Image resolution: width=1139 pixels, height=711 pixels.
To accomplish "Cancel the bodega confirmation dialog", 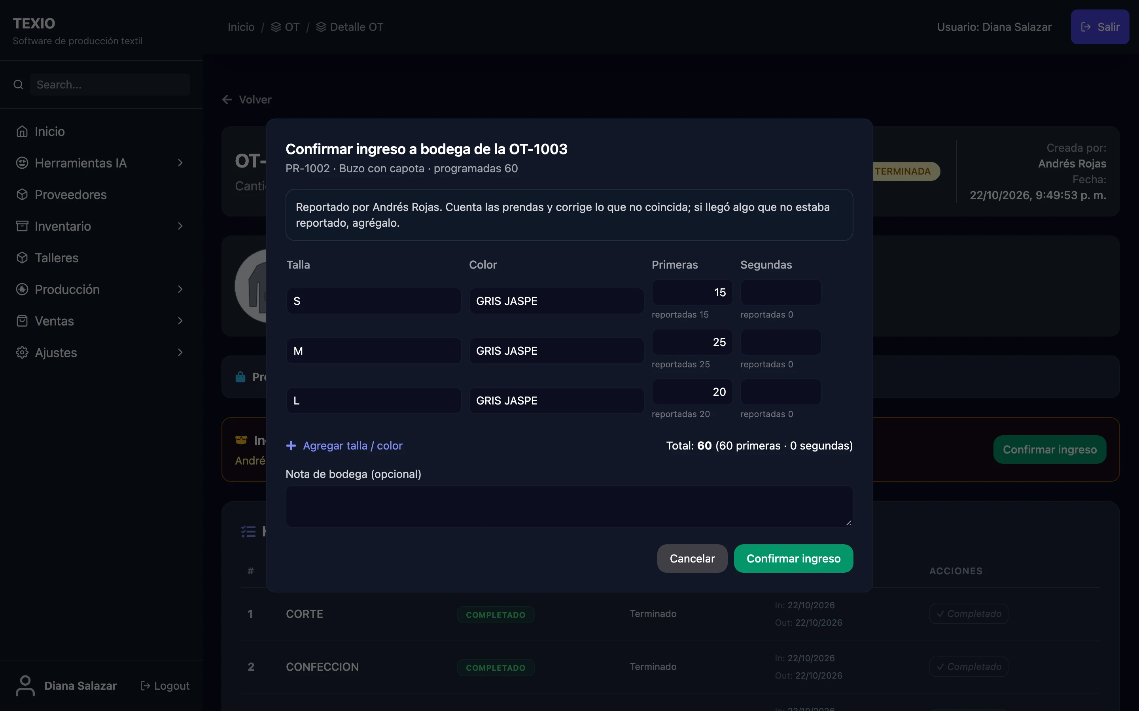I will pos(692,558).
